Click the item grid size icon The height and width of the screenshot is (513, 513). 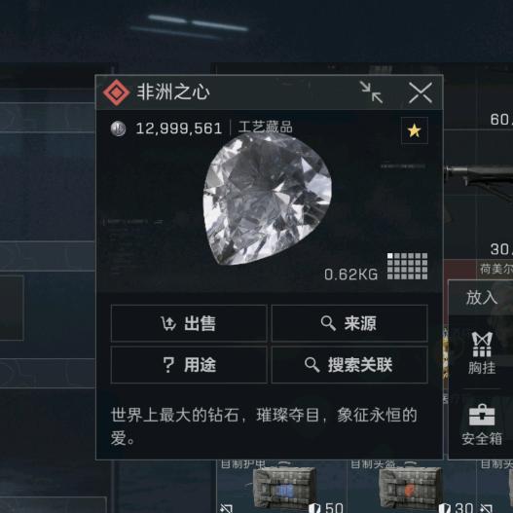407,266
